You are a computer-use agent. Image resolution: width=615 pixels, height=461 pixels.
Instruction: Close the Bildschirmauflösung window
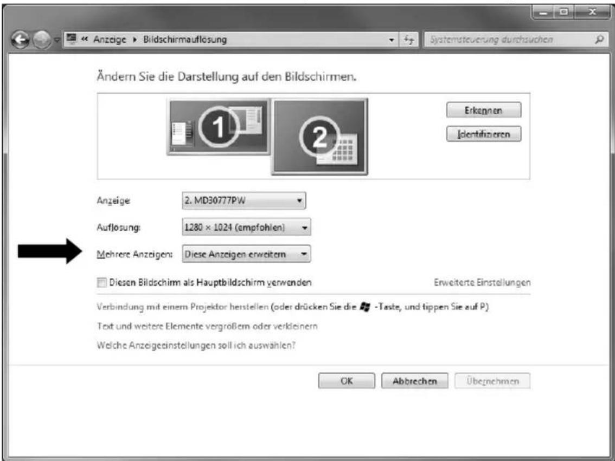coord(592,12)
